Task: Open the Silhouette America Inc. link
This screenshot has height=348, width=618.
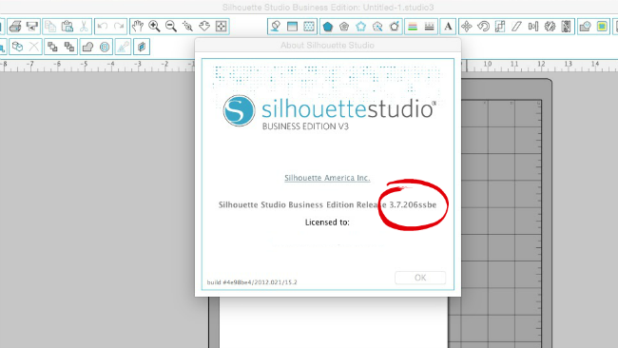Action: coord(327,178)
